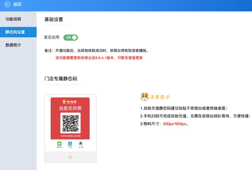Click the cow mascot tip icon

(145, 97)
